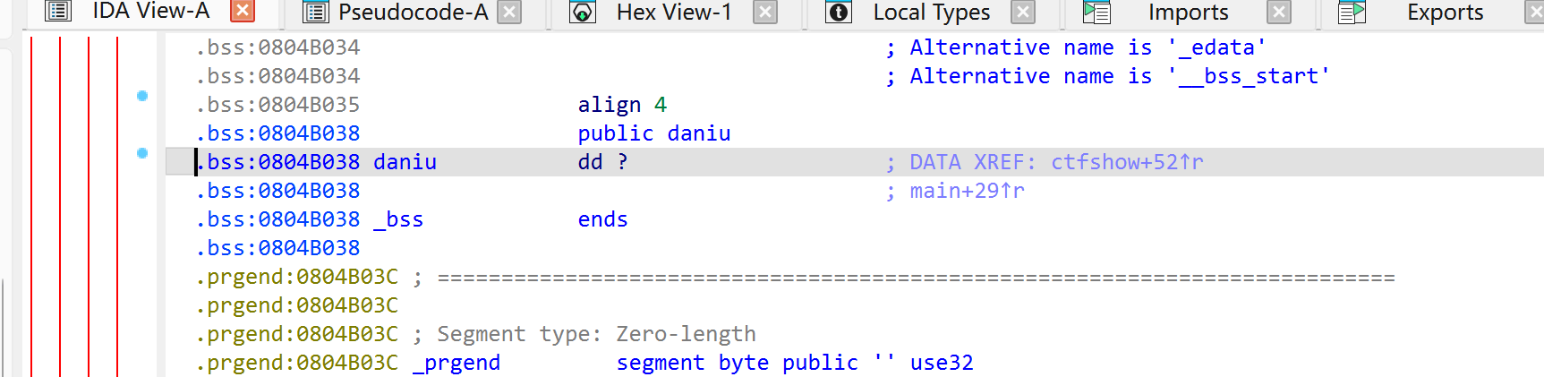The width and height of the screenshot is (1544, 377).
Task: Select 'public daniu' declaration text
Action: (654, 133)
